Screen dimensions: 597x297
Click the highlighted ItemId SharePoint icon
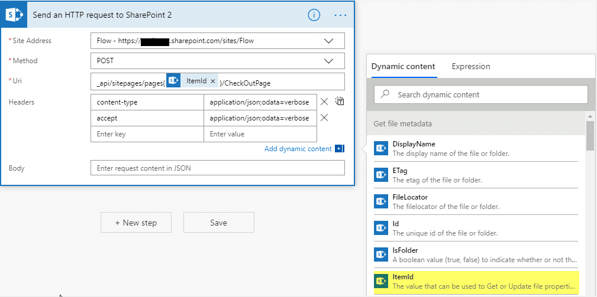(380, 281)
